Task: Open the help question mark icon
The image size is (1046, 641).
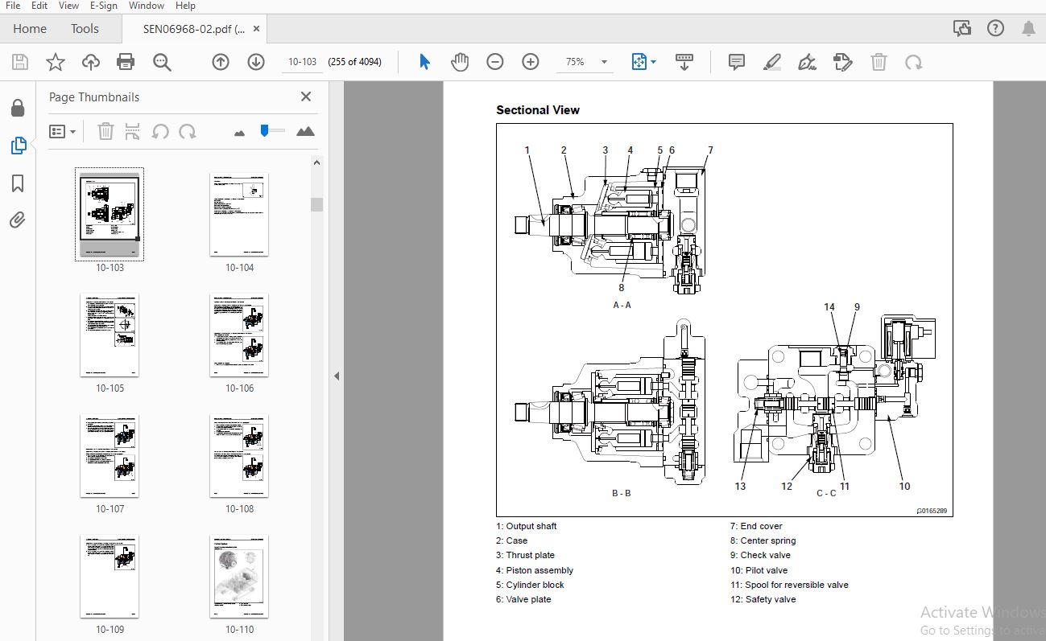Action: point(995,29)
